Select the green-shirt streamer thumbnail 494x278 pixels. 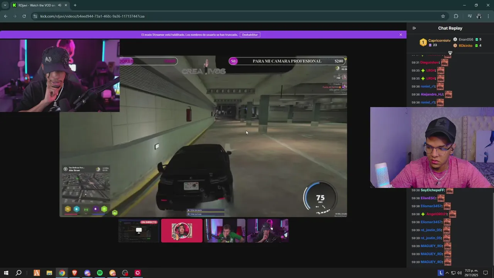[x=225, y=231]
